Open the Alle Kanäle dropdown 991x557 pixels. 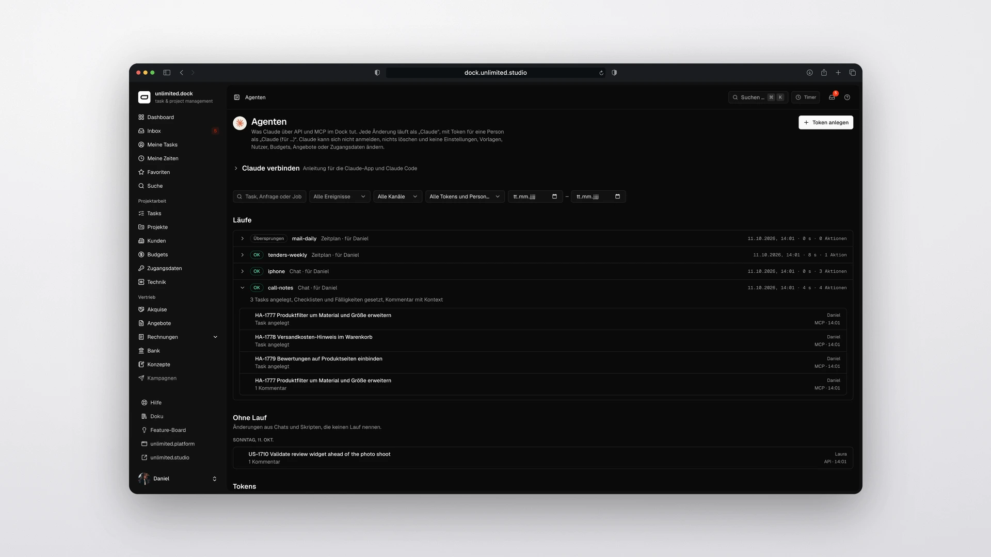pyautogui.click(x=397, y=196)
